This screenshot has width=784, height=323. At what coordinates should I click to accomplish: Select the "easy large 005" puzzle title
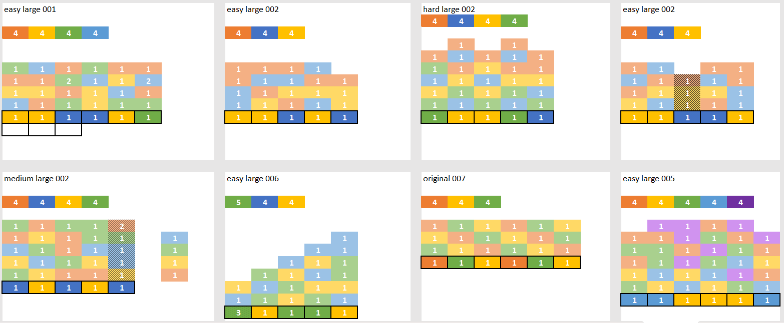pos(648,179)
